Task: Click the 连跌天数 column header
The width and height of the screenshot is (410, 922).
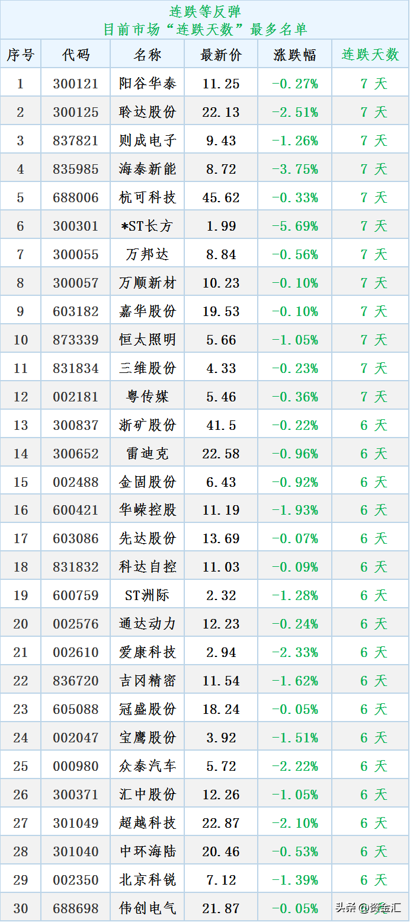Action: click(x=370, y=55)
